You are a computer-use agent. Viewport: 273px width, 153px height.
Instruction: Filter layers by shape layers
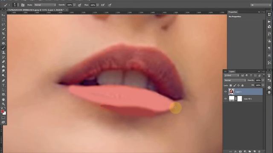pyautogui.click(x=255, y=76)
